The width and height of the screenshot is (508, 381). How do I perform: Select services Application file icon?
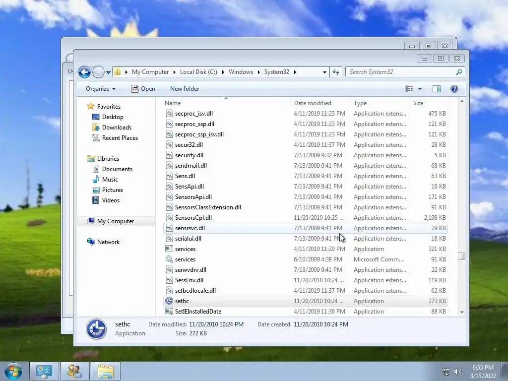169,249
